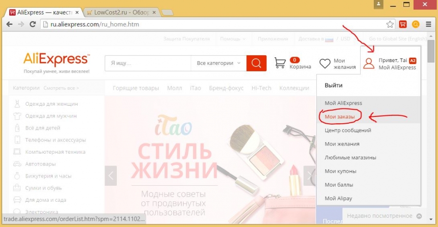Viewport: 438px width, 227px height.
Task: Click Go to Global Site (English)
Action: 398,39
